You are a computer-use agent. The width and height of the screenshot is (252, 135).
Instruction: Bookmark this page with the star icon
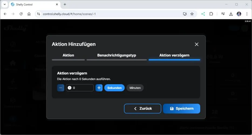click(x=192, y=14)
